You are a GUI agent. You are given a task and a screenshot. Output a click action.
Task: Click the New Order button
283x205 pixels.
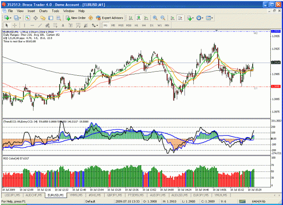point(76,18)
